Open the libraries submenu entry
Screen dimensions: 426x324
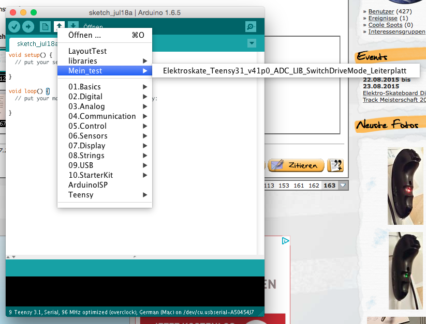[105, 61]
